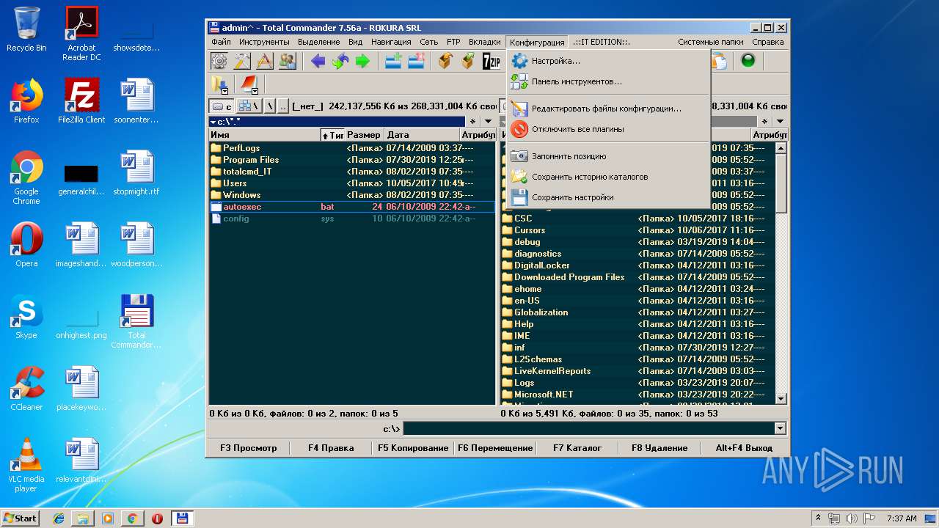Screen dimensions: 939x528
Task: Click the blue panel with green plus icon
Action: coord(393,61)
